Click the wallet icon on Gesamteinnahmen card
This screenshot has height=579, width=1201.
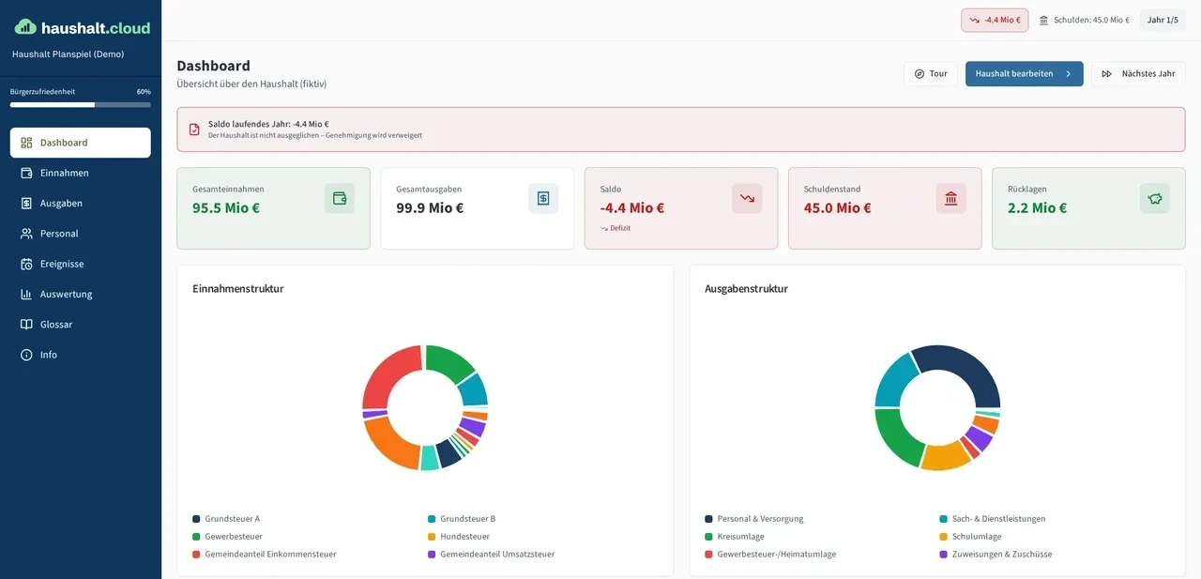tap(340, 198)
